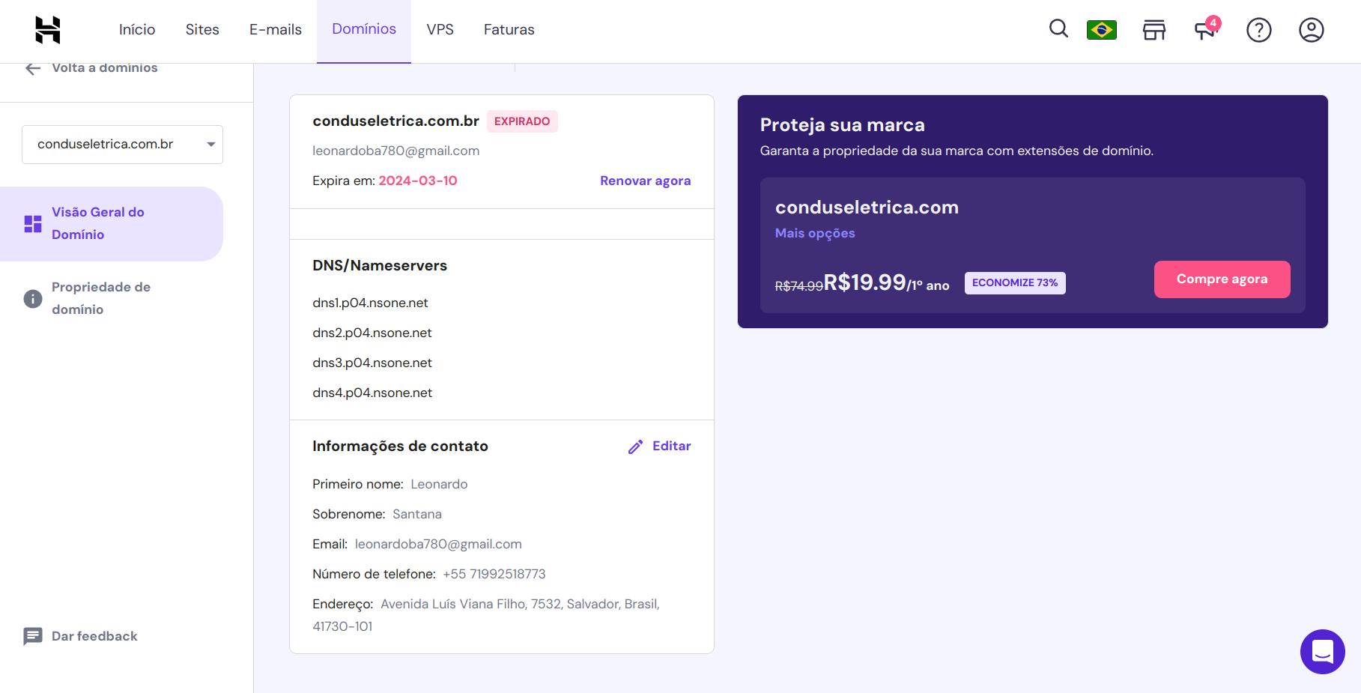Open the search magnifier icon
This screenshot has height=693, width=1361.
(x=1058, y=29)
